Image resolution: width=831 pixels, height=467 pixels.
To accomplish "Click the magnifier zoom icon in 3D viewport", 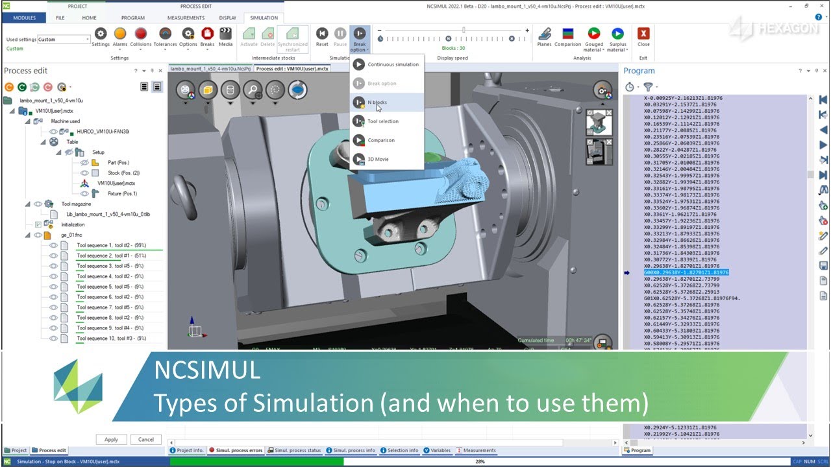I will tap(253, 90).
